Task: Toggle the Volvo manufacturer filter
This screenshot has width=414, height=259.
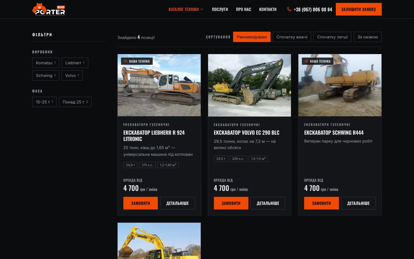Action: [x=72, y=75]
